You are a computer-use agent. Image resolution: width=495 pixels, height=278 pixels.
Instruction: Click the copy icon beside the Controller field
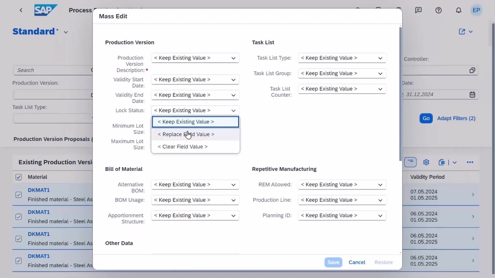[472, 70]
